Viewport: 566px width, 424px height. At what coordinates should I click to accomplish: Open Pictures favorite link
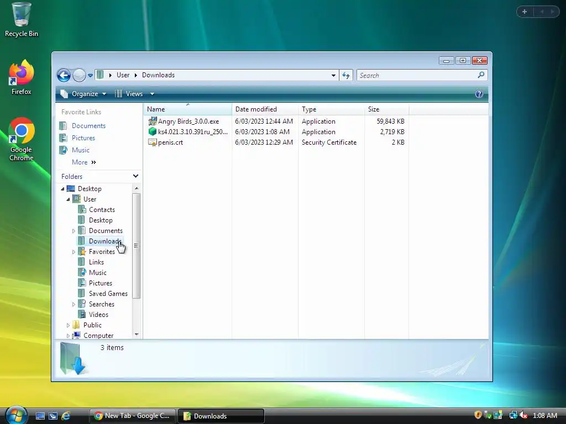click(83, 137)
